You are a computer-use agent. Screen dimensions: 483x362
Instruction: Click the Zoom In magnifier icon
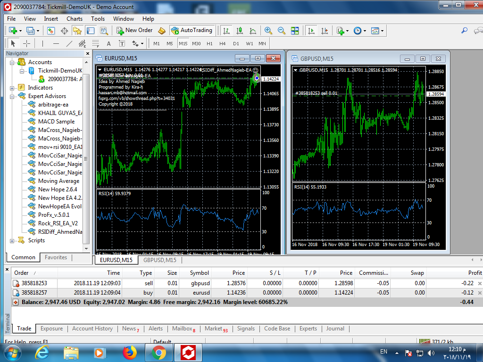(x=268, y=31)
